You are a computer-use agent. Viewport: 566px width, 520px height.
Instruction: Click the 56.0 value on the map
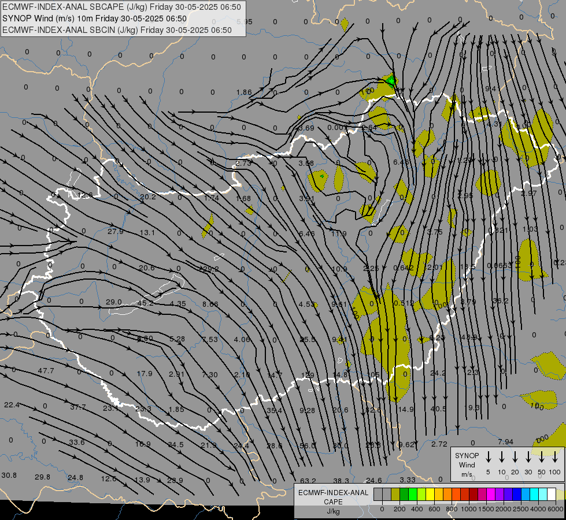tap(308, 445)
